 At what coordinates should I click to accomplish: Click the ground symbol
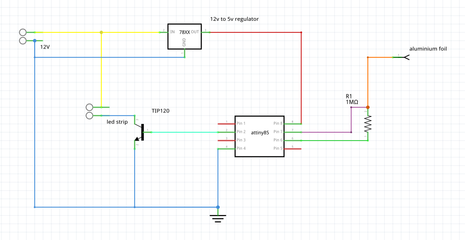click(x=218, y=217)
